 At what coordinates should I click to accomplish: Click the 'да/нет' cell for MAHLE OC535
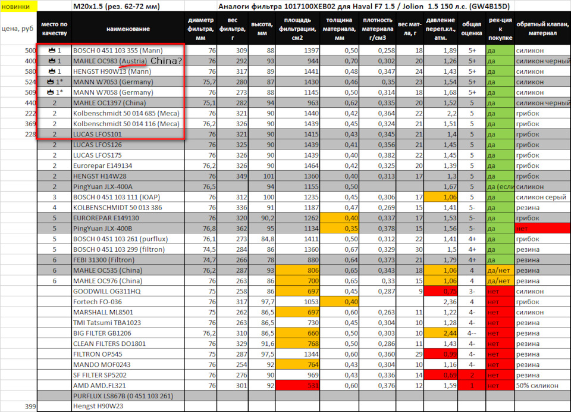point(500,270)
